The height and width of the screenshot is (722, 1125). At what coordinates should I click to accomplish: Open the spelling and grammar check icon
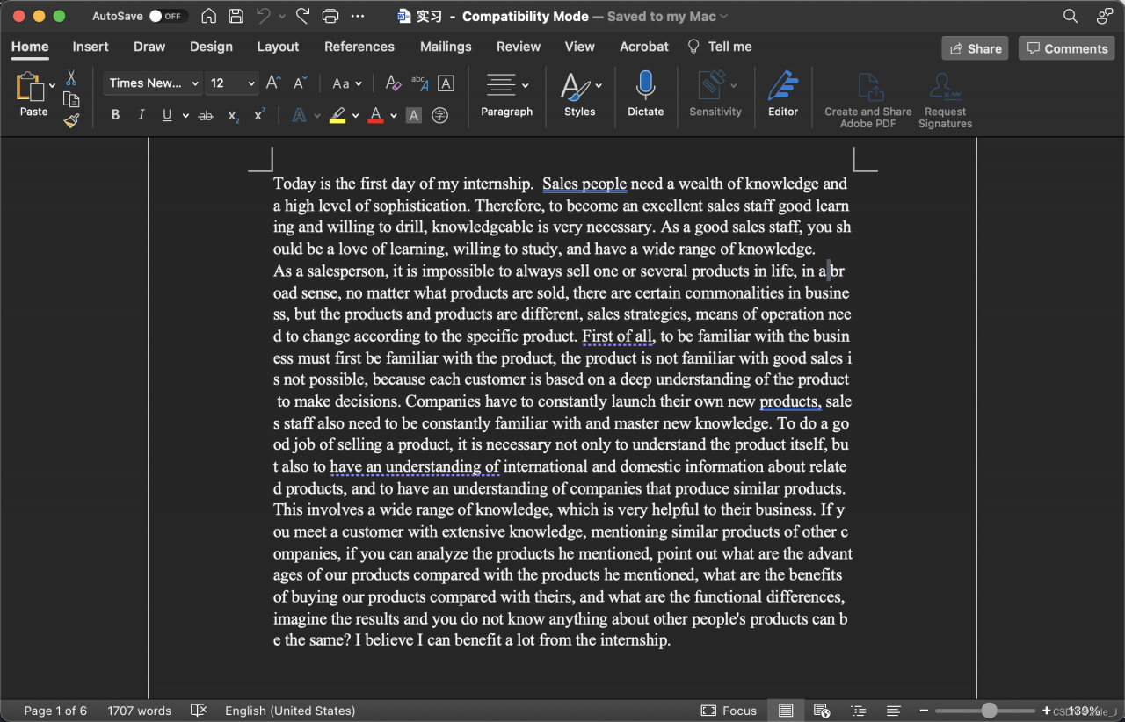199,710
